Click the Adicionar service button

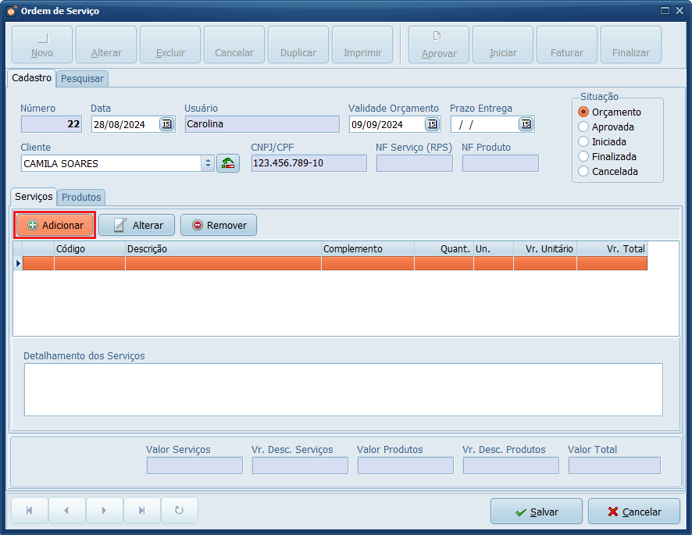[x=55, y=225]
